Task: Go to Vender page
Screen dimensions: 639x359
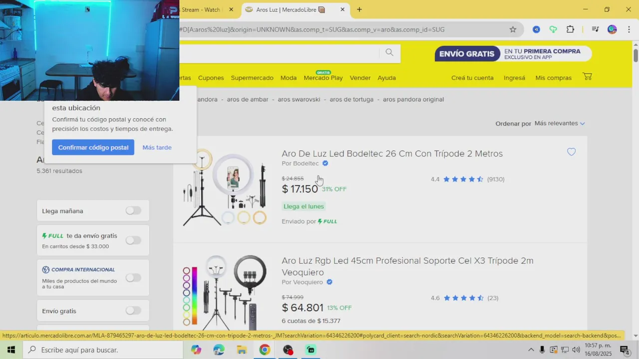Action: (360, 78)
